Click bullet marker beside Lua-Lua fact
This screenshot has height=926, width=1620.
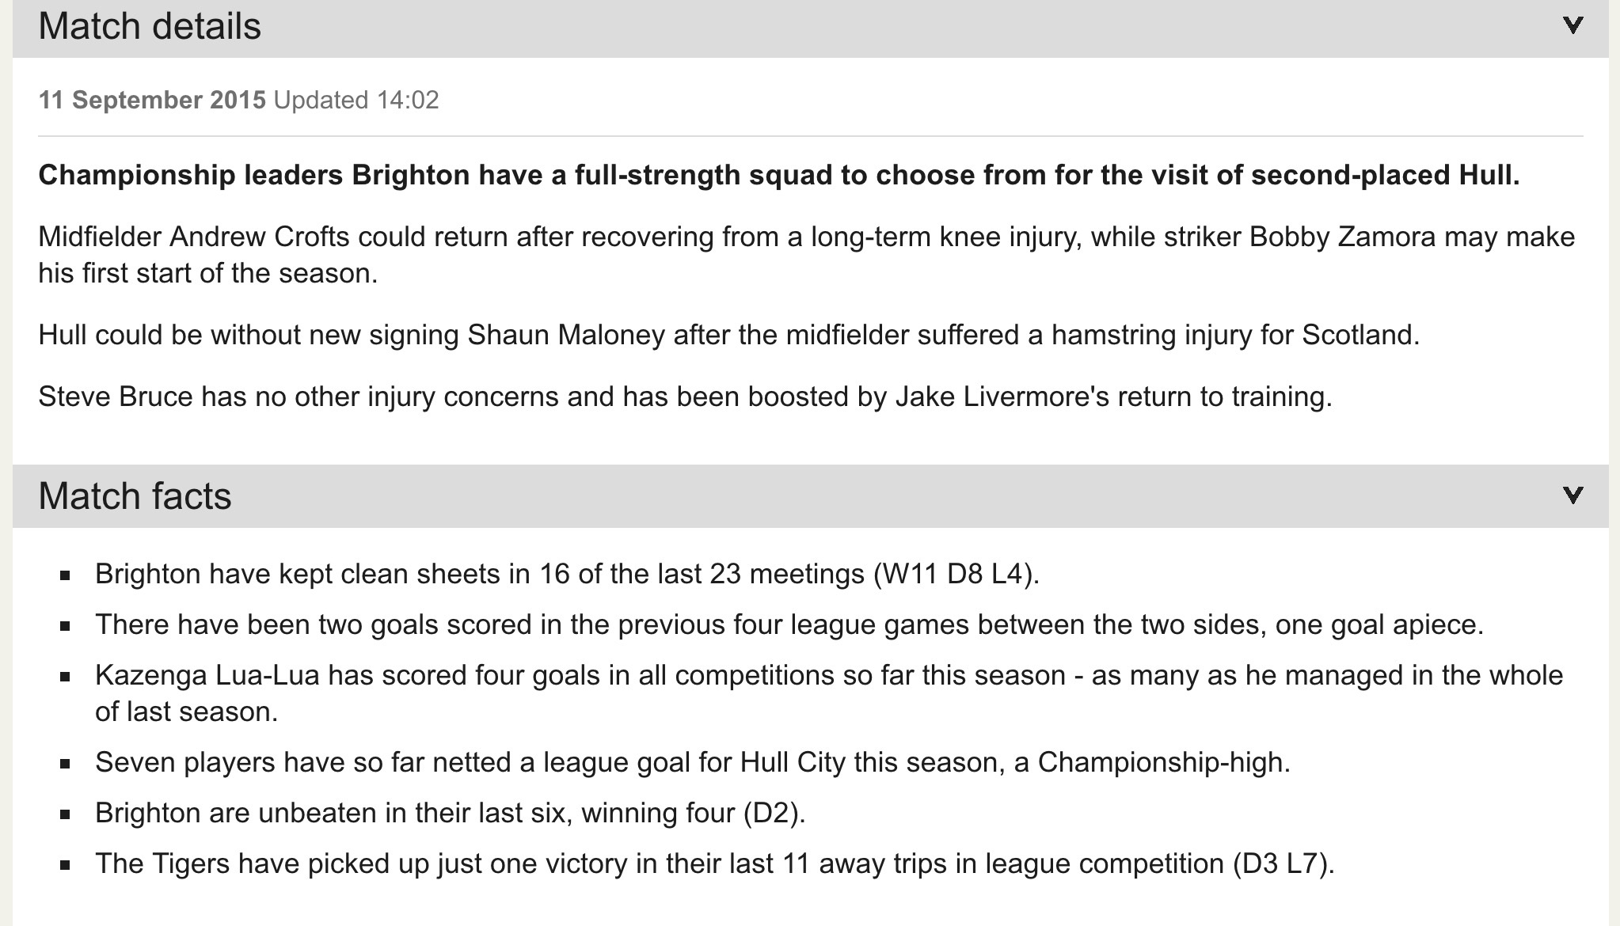coord(66,677)
